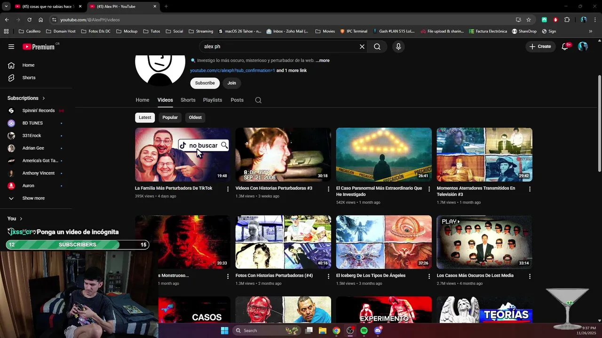602x338 pixels.
Task: Open the tab search dropdown arrow
Action: [6, 7]
